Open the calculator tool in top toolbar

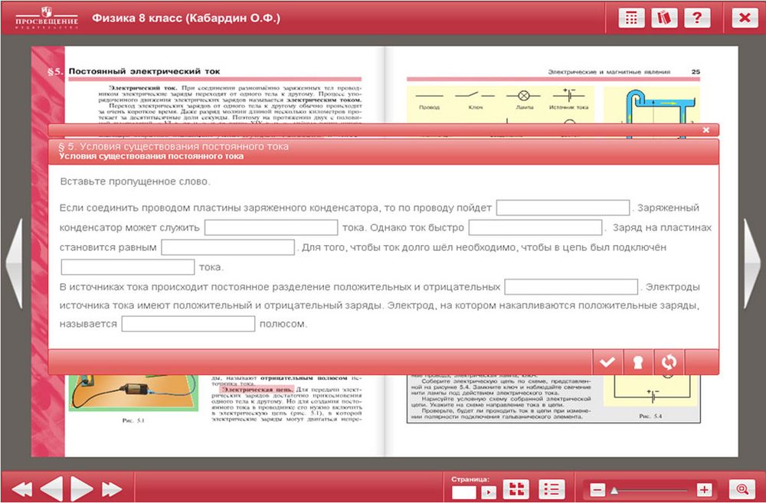coord(631,18)
